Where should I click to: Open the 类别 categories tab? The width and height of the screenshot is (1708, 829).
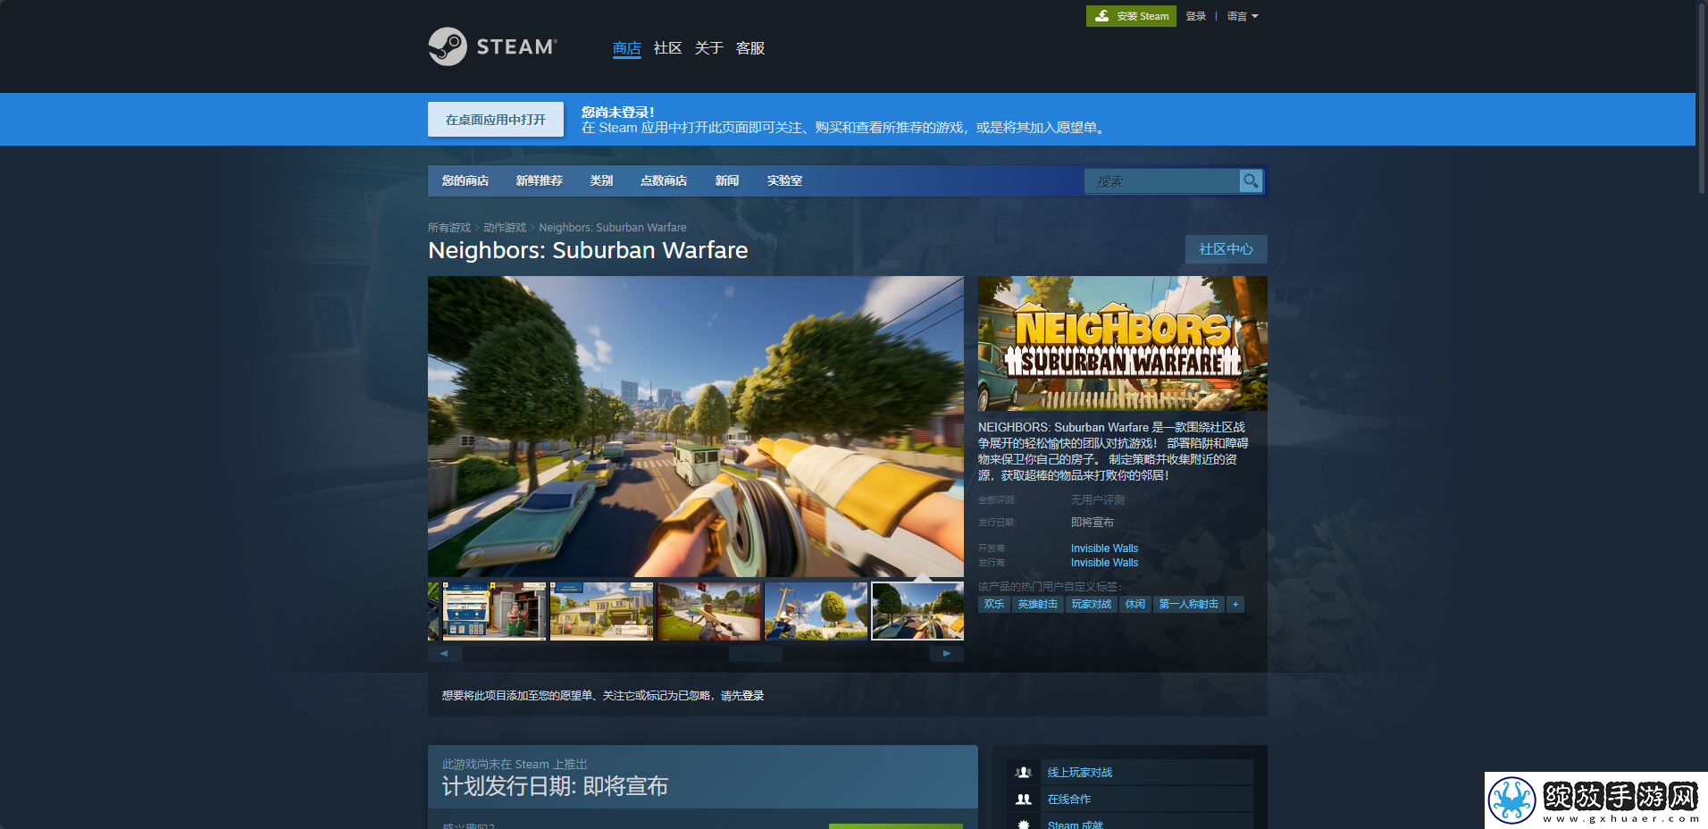[601, 180]
